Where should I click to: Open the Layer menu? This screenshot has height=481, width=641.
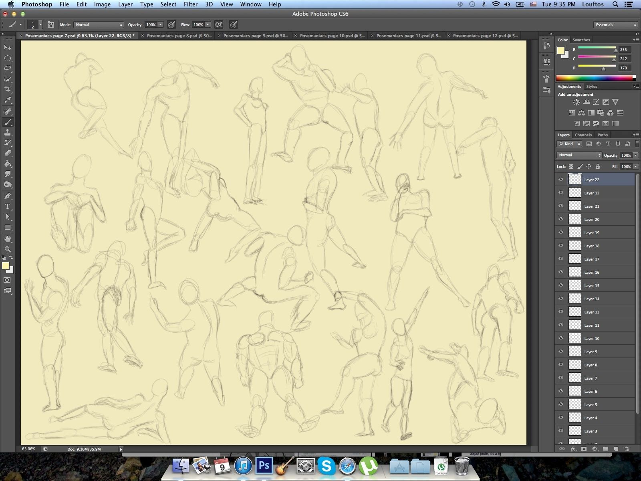(125, 4)
